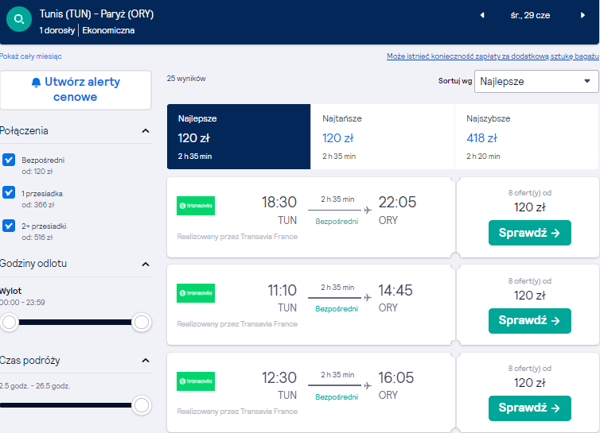This screenshot has width=600, height=433.
Task: Go to previous day with left arrow
Action: (x=482, y=15)
